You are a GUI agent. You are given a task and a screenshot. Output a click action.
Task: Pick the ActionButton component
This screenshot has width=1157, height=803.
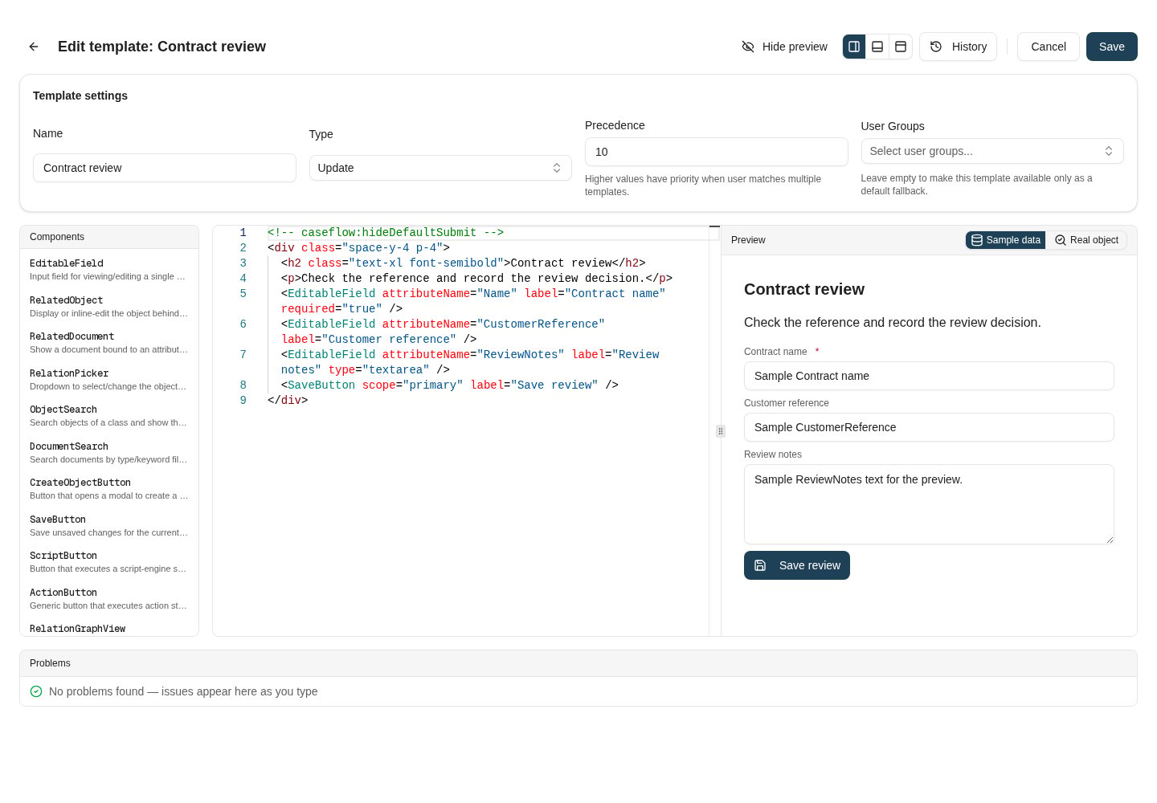pyautogui.click(x=108, y=598)
